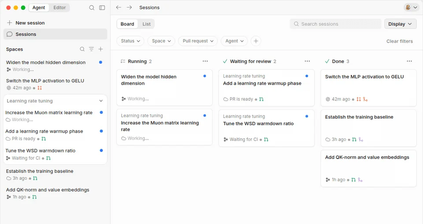Click the green PR icon on WSD warmdown card
The image size is (423, 224).
266,139
